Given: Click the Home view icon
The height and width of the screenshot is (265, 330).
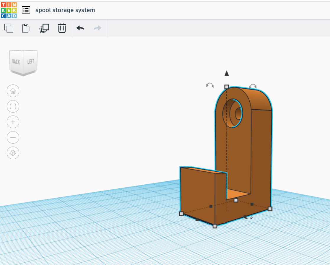Looking at the screenshot, I should [x=13, y=91].
